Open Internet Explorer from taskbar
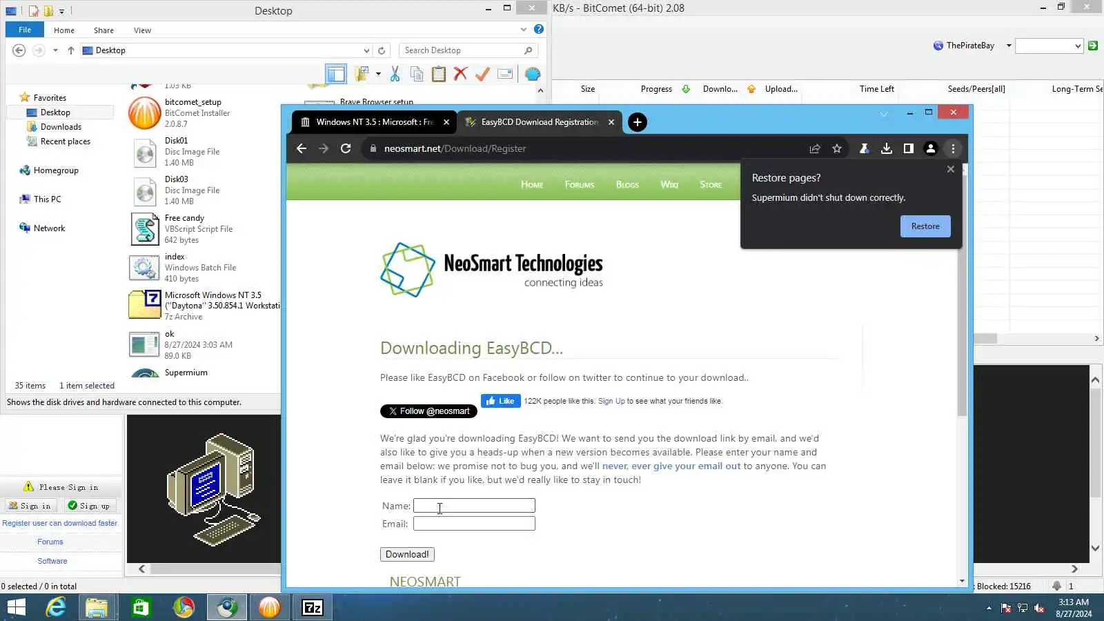1104x621 pixels. click(55, 608)
